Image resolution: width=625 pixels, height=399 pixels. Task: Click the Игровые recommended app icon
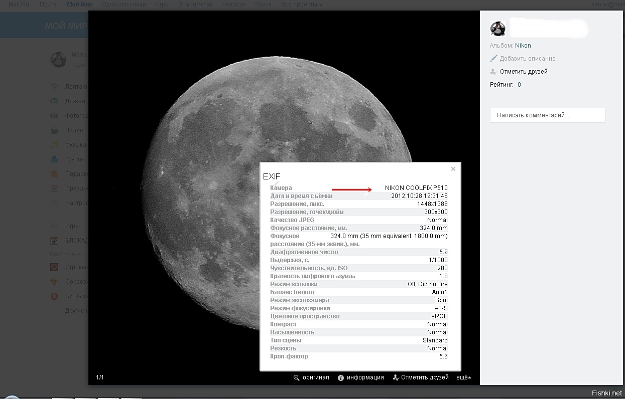54,267
